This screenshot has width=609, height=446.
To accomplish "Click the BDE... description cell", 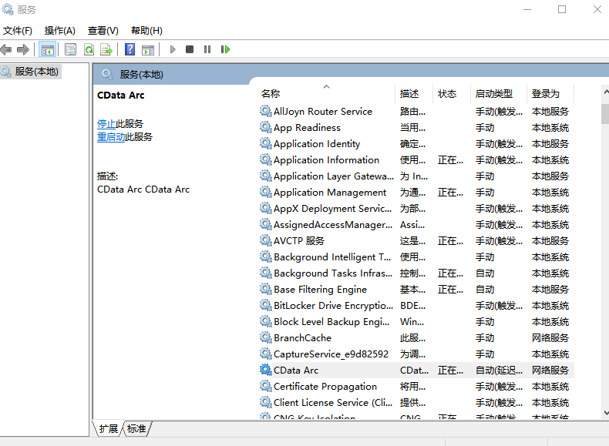I will (x=412, y=306).
